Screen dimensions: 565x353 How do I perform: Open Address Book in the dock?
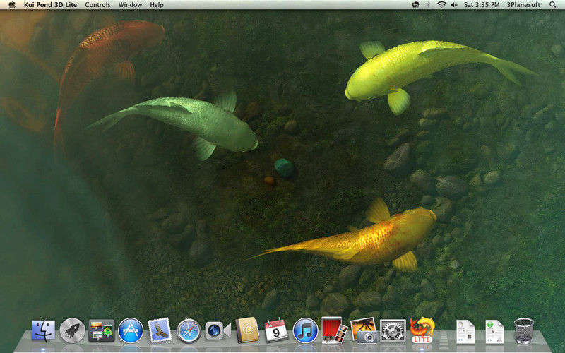click(x=247, y=330)
